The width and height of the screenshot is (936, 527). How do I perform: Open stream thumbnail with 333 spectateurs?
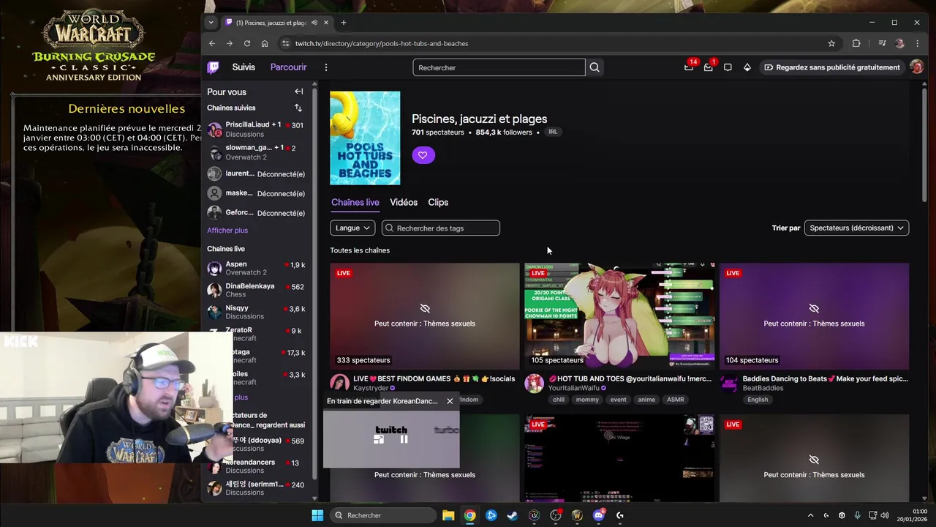tap(424, 316)
